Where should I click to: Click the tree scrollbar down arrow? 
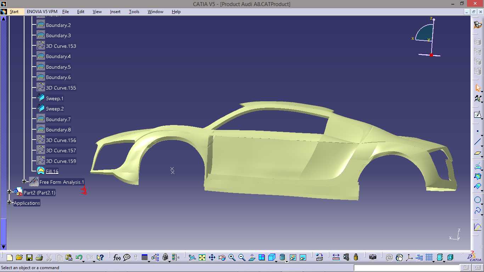point(4,247)
